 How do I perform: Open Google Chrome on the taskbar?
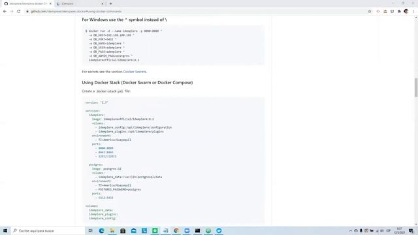tap(176, 230)
